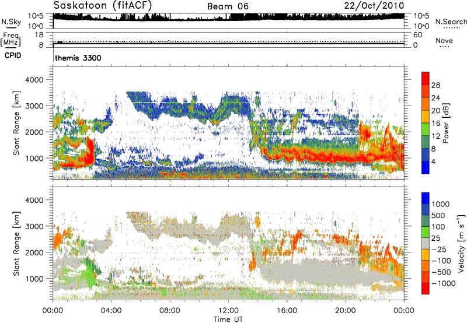Click the red bottom of the velocity colorbar
Screen dimensions: 467x323
pos(426,289)
